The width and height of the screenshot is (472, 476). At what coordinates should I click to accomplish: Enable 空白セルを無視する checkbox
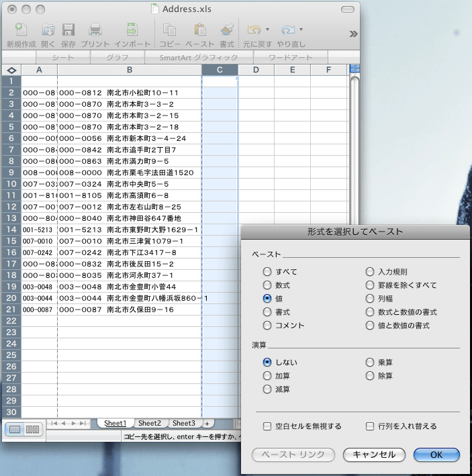point(267,426)
